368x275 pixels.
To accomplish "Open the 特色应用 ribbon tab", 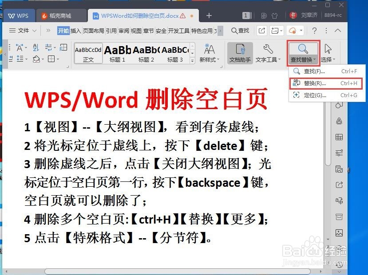I will pyautogui.click(x=202, y=31).
